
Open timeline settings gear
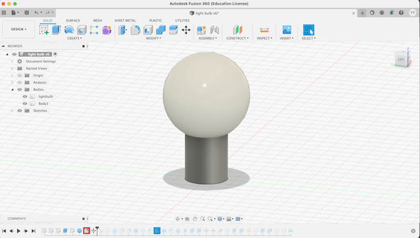click(x=413, y=231)
